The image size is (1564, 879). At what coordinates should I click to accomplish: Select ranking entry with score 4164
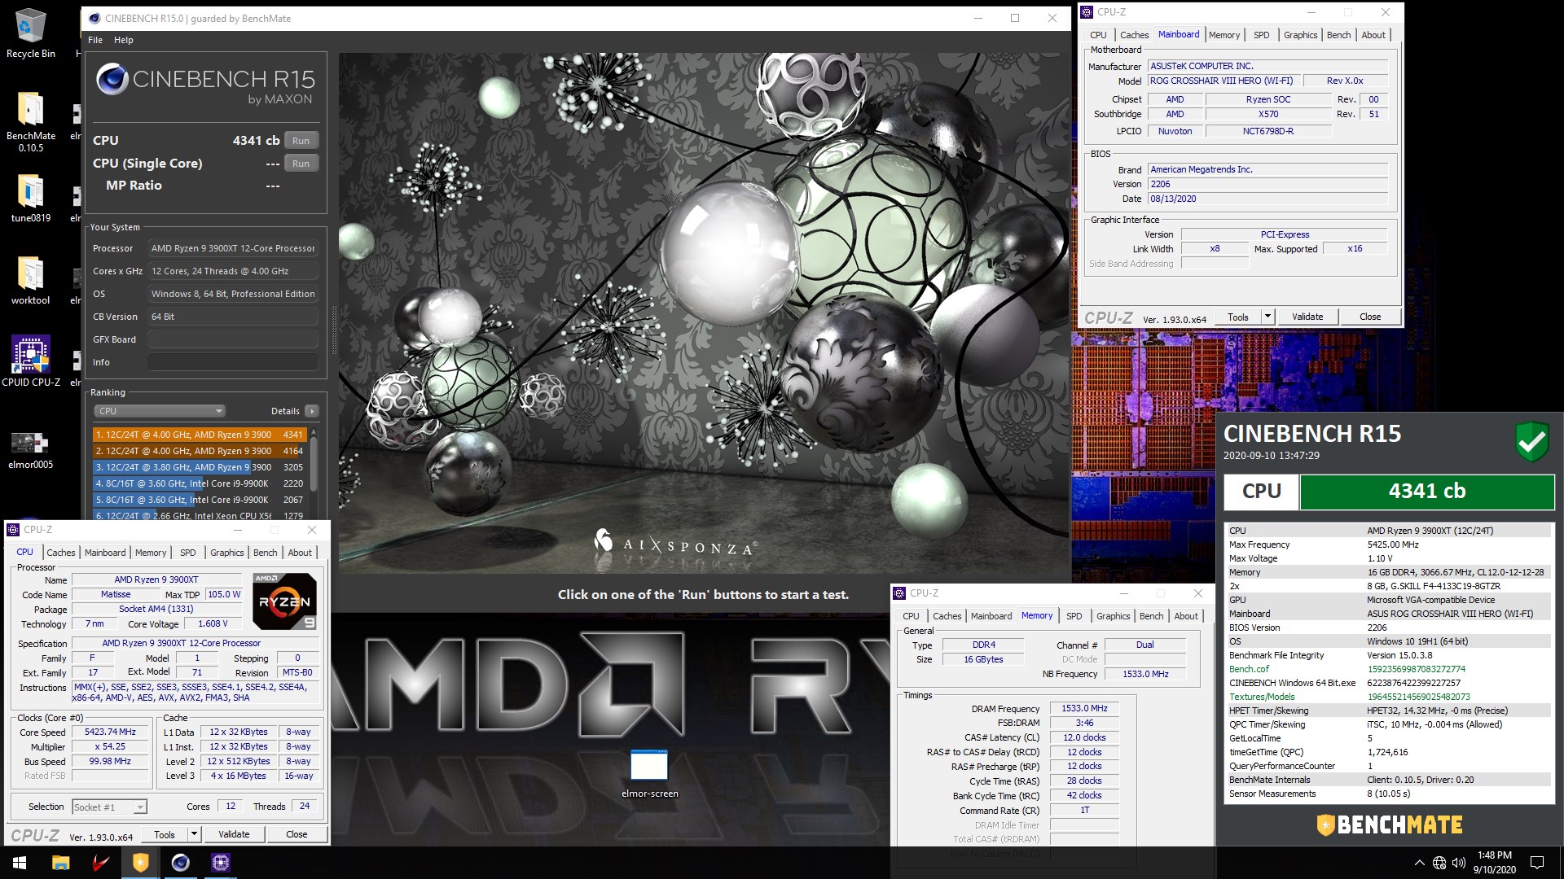point(200,451)
